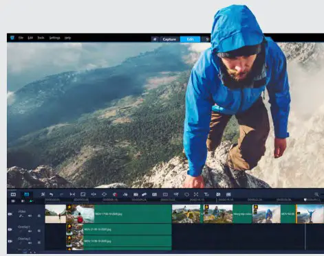Switch to Timeline view
Screen dimensions: 324x256
[27, 194]
